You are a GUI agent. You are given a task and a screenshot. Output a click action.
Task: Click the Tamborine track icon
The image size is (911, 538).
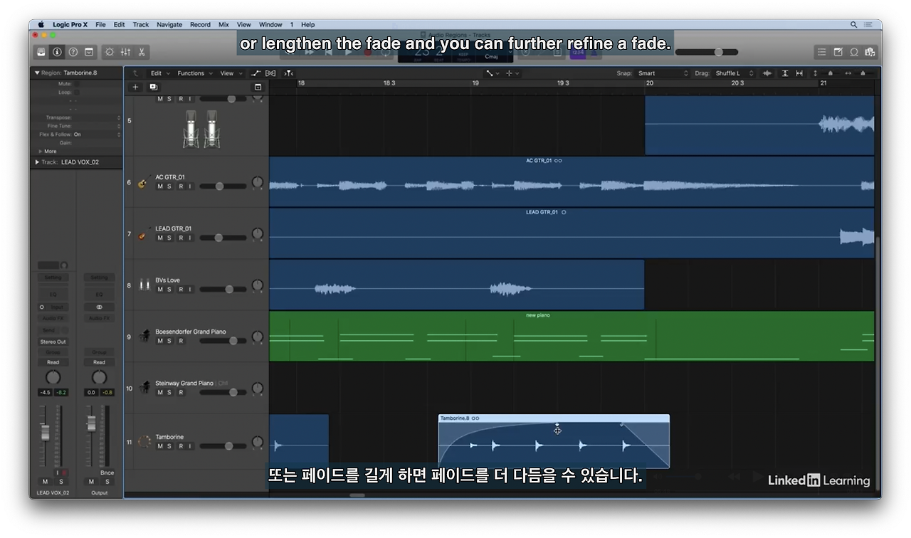point(144,442)
